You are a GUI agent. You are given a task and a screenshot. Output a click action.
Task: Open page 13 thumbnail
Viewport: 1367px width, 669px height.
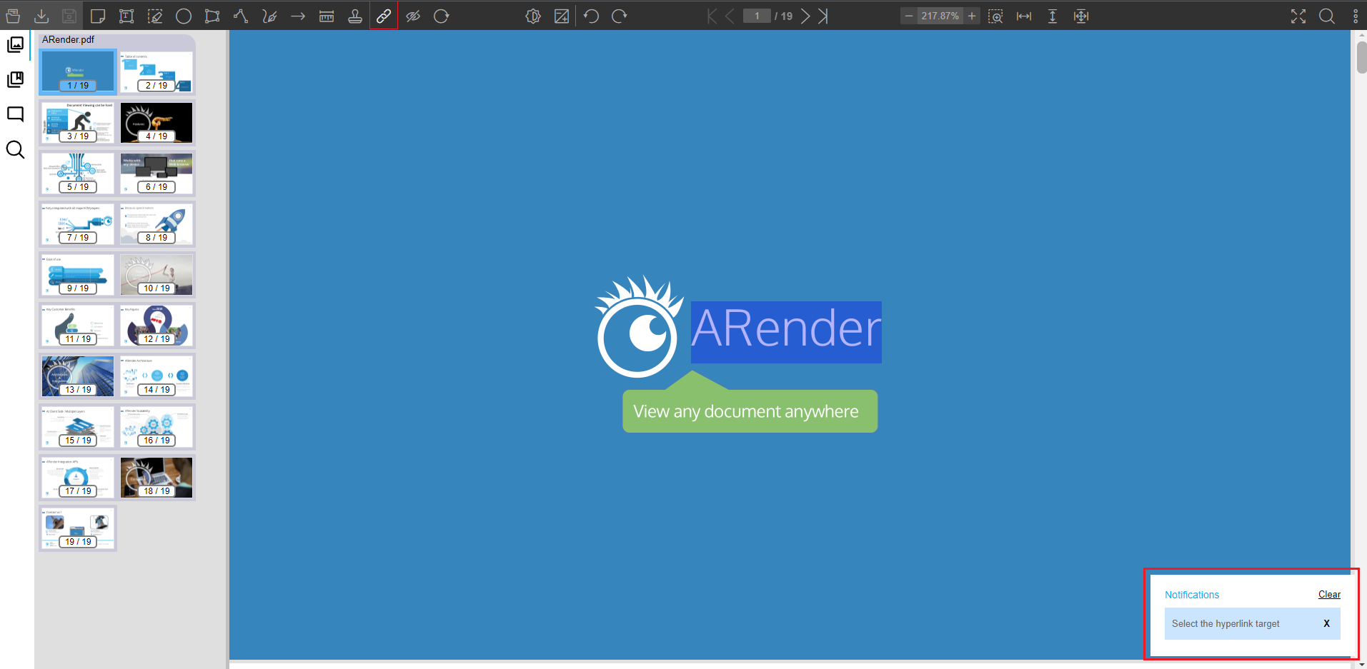[x=78, y=376]
